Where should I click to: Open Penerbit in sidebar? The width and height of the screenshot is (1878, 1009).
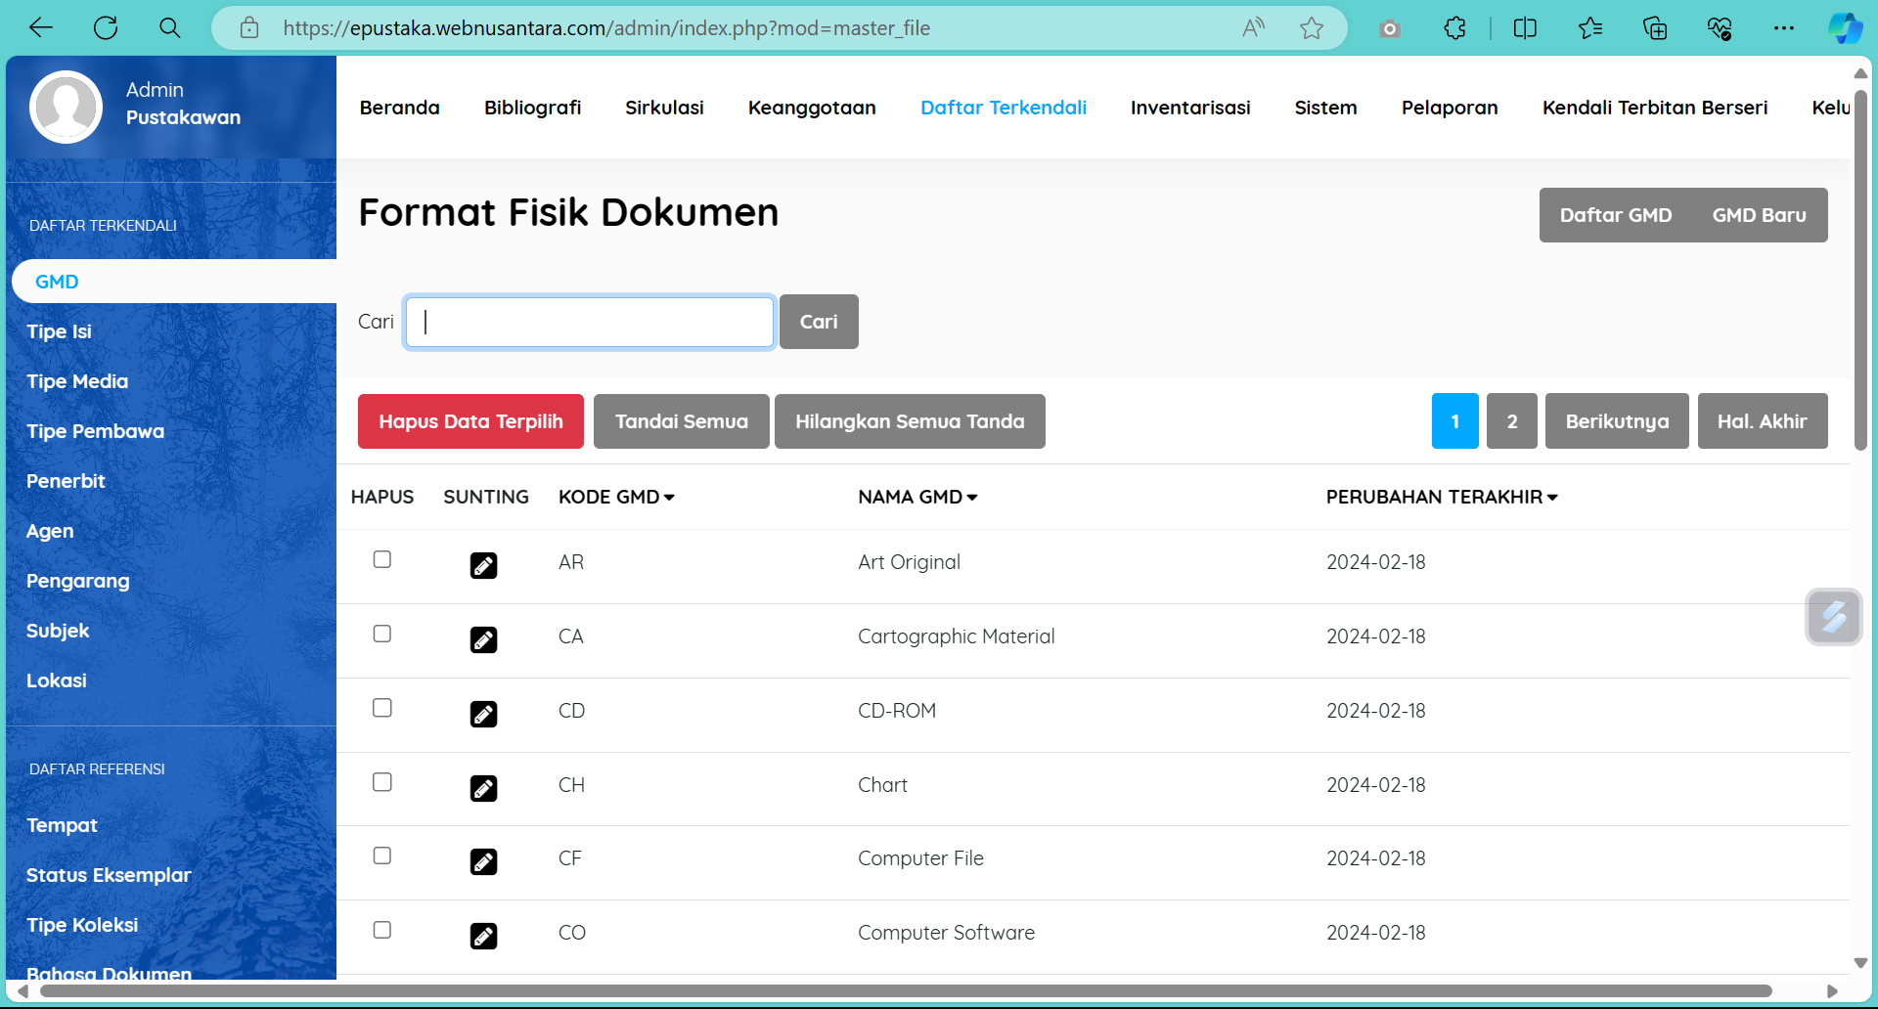(x=66, y=481)
